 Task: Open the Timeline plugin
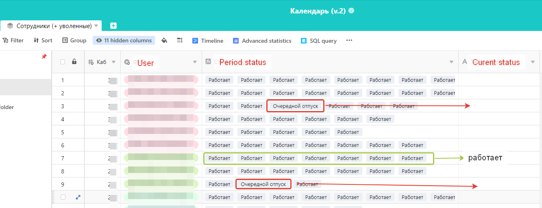click(208, 41)
